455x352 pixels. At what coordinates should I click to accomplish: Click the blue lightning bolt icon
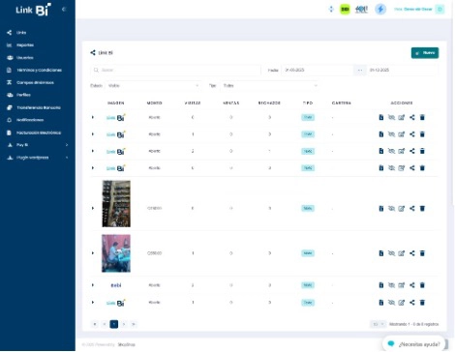pyautogui.click(x=380, y=9)
